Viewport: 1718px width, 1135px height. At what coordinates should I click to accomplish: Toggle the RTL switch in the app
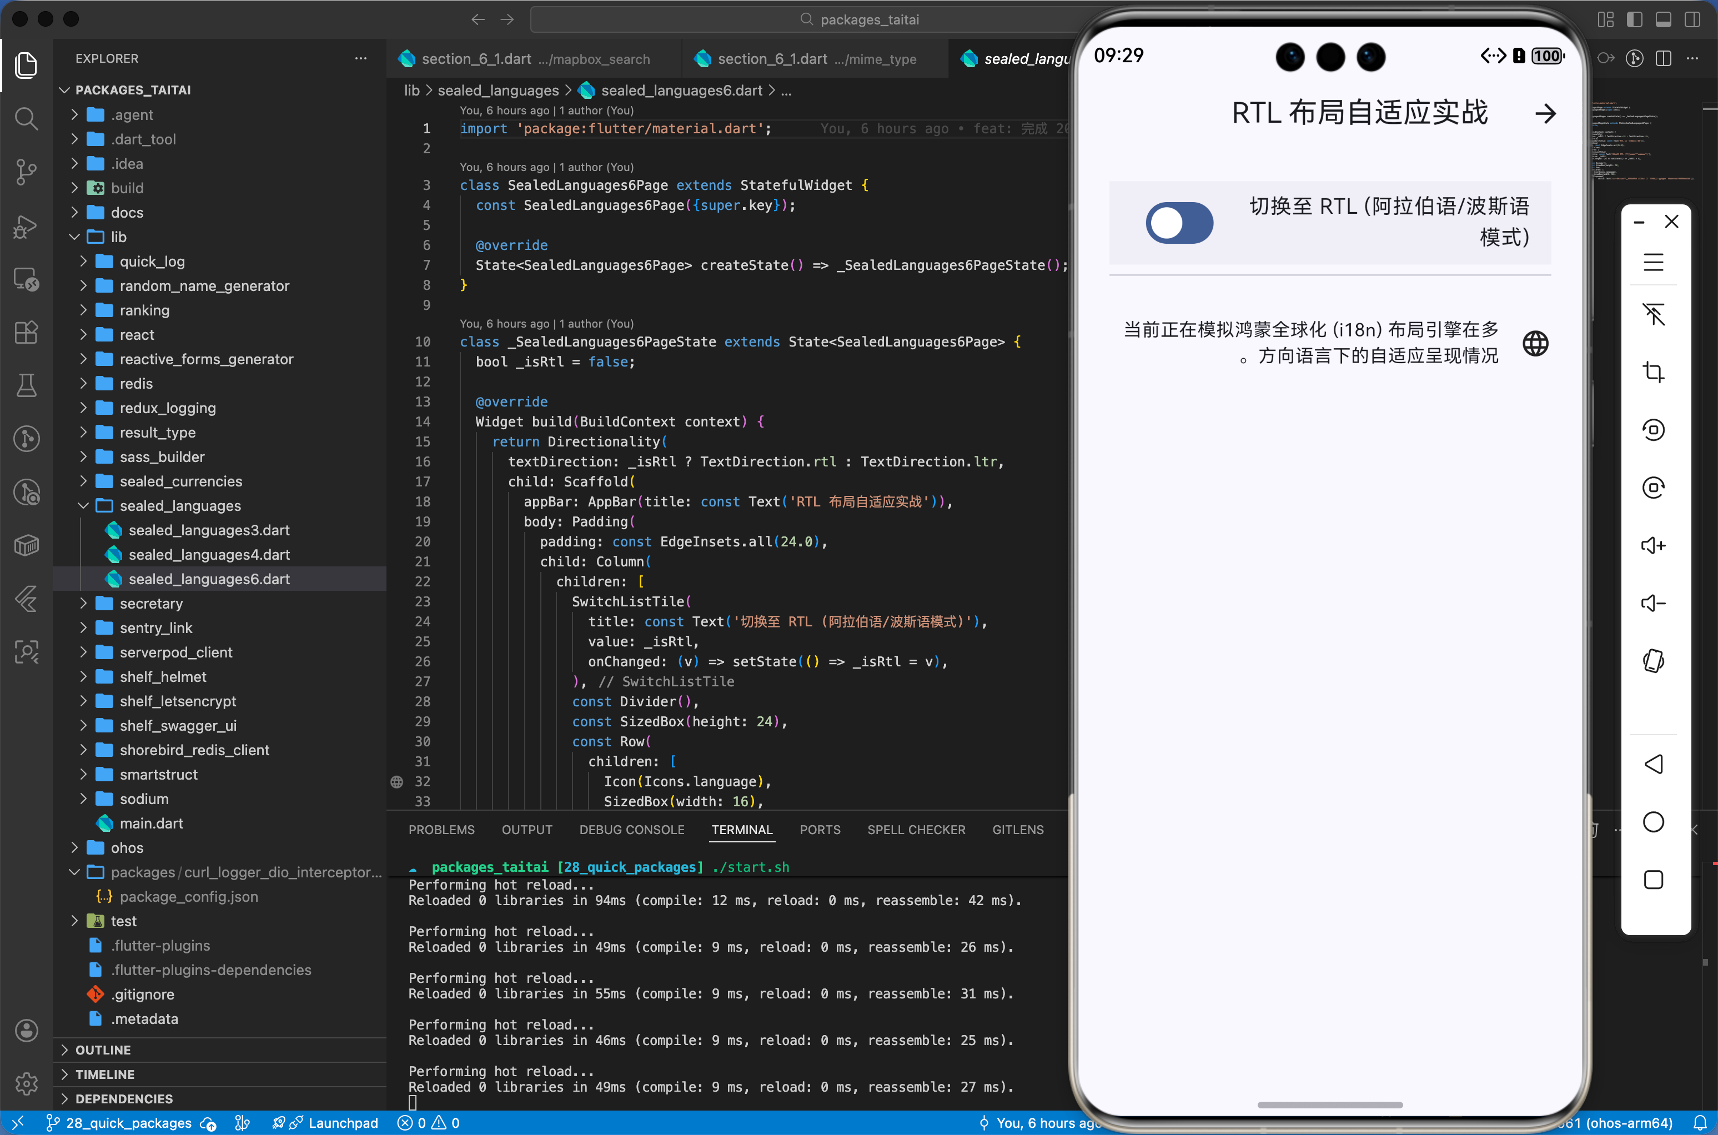point(1179,222)
